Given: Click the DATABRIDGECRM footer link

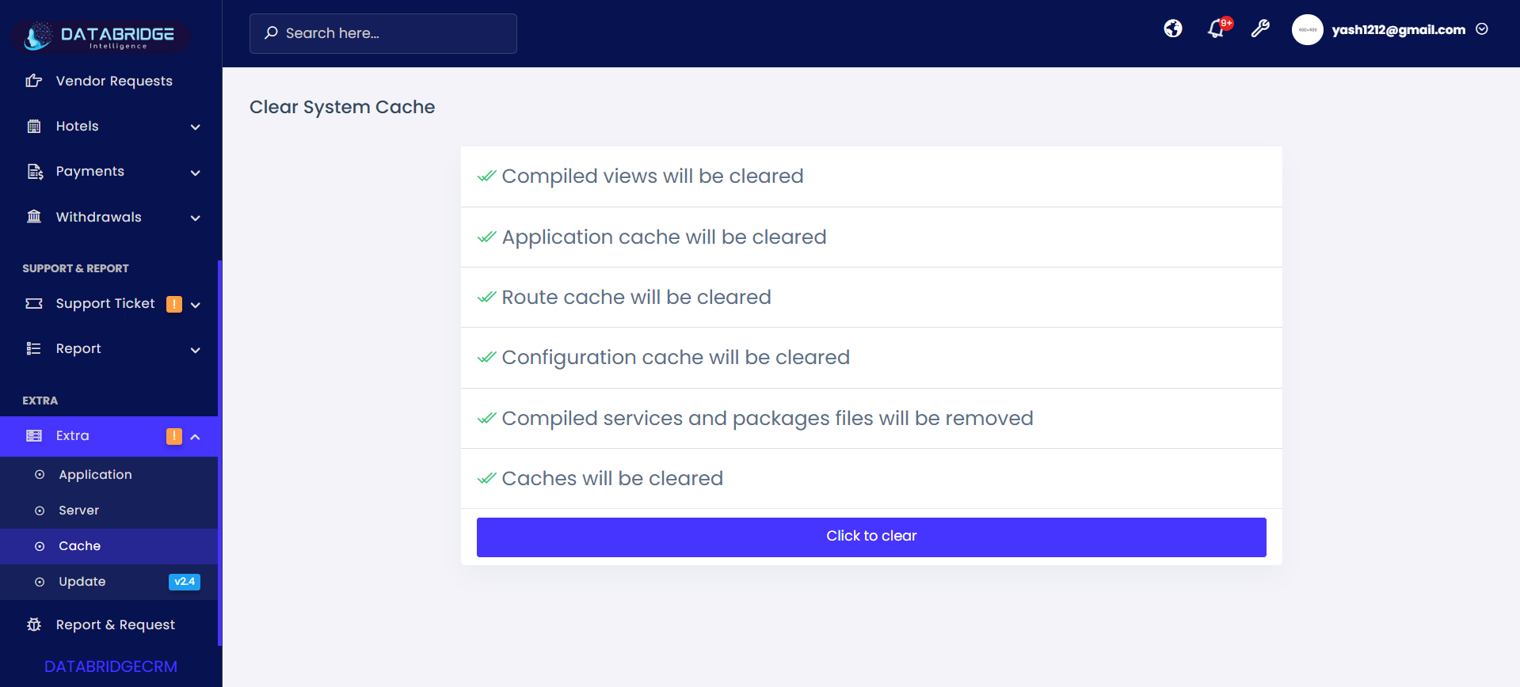Looking at the screenshot, I should 111,666.
